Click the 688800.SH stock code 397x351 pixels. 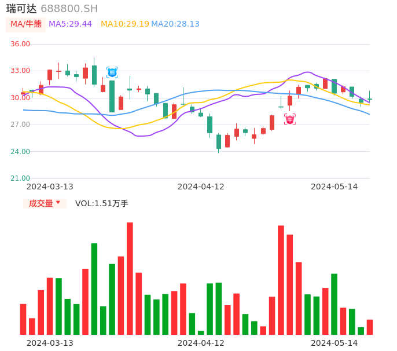[69, 9]
